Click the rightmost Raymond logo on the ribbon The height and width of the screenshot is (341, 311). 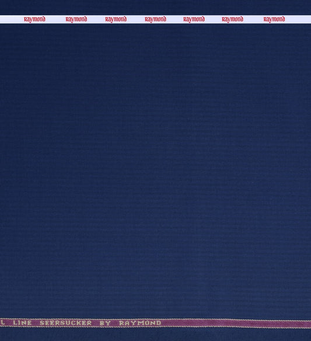pos(274,19)
